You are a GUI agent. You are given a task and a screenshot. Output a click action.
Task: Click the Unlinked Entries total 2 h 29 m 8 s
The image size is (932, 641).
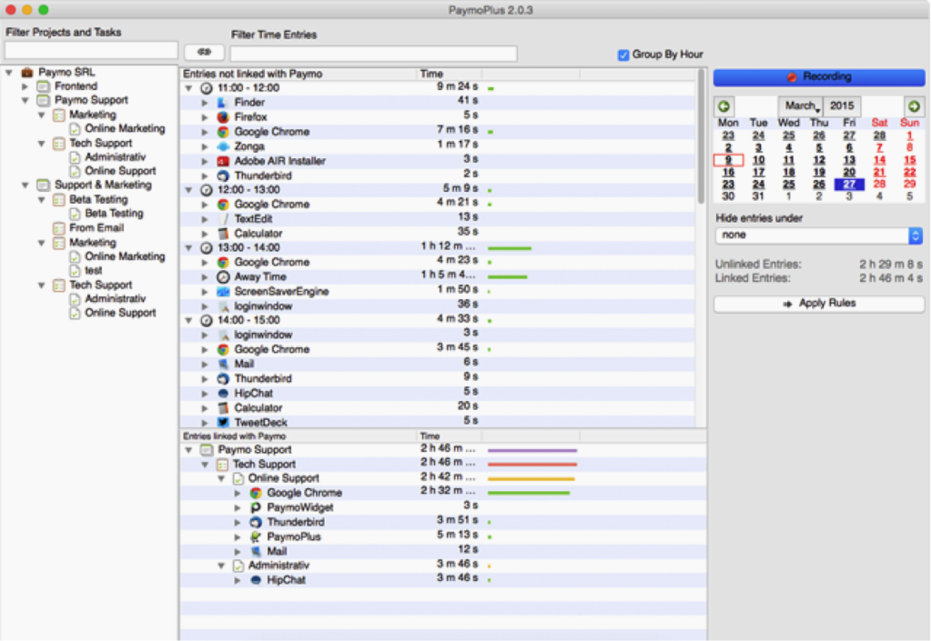click(x=890, y=264)
